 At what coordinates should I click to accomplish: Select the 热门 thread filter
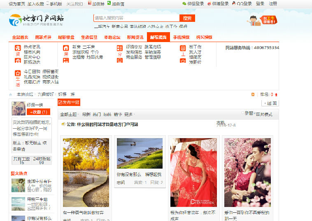coord(97,114)
